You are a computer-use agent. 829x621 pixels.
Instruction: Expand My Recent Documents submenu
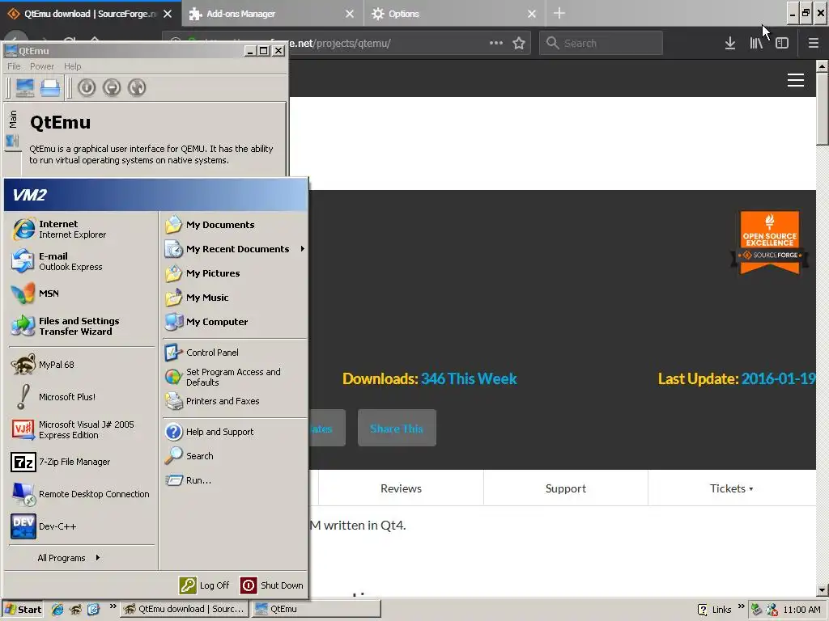coord(235,249)
